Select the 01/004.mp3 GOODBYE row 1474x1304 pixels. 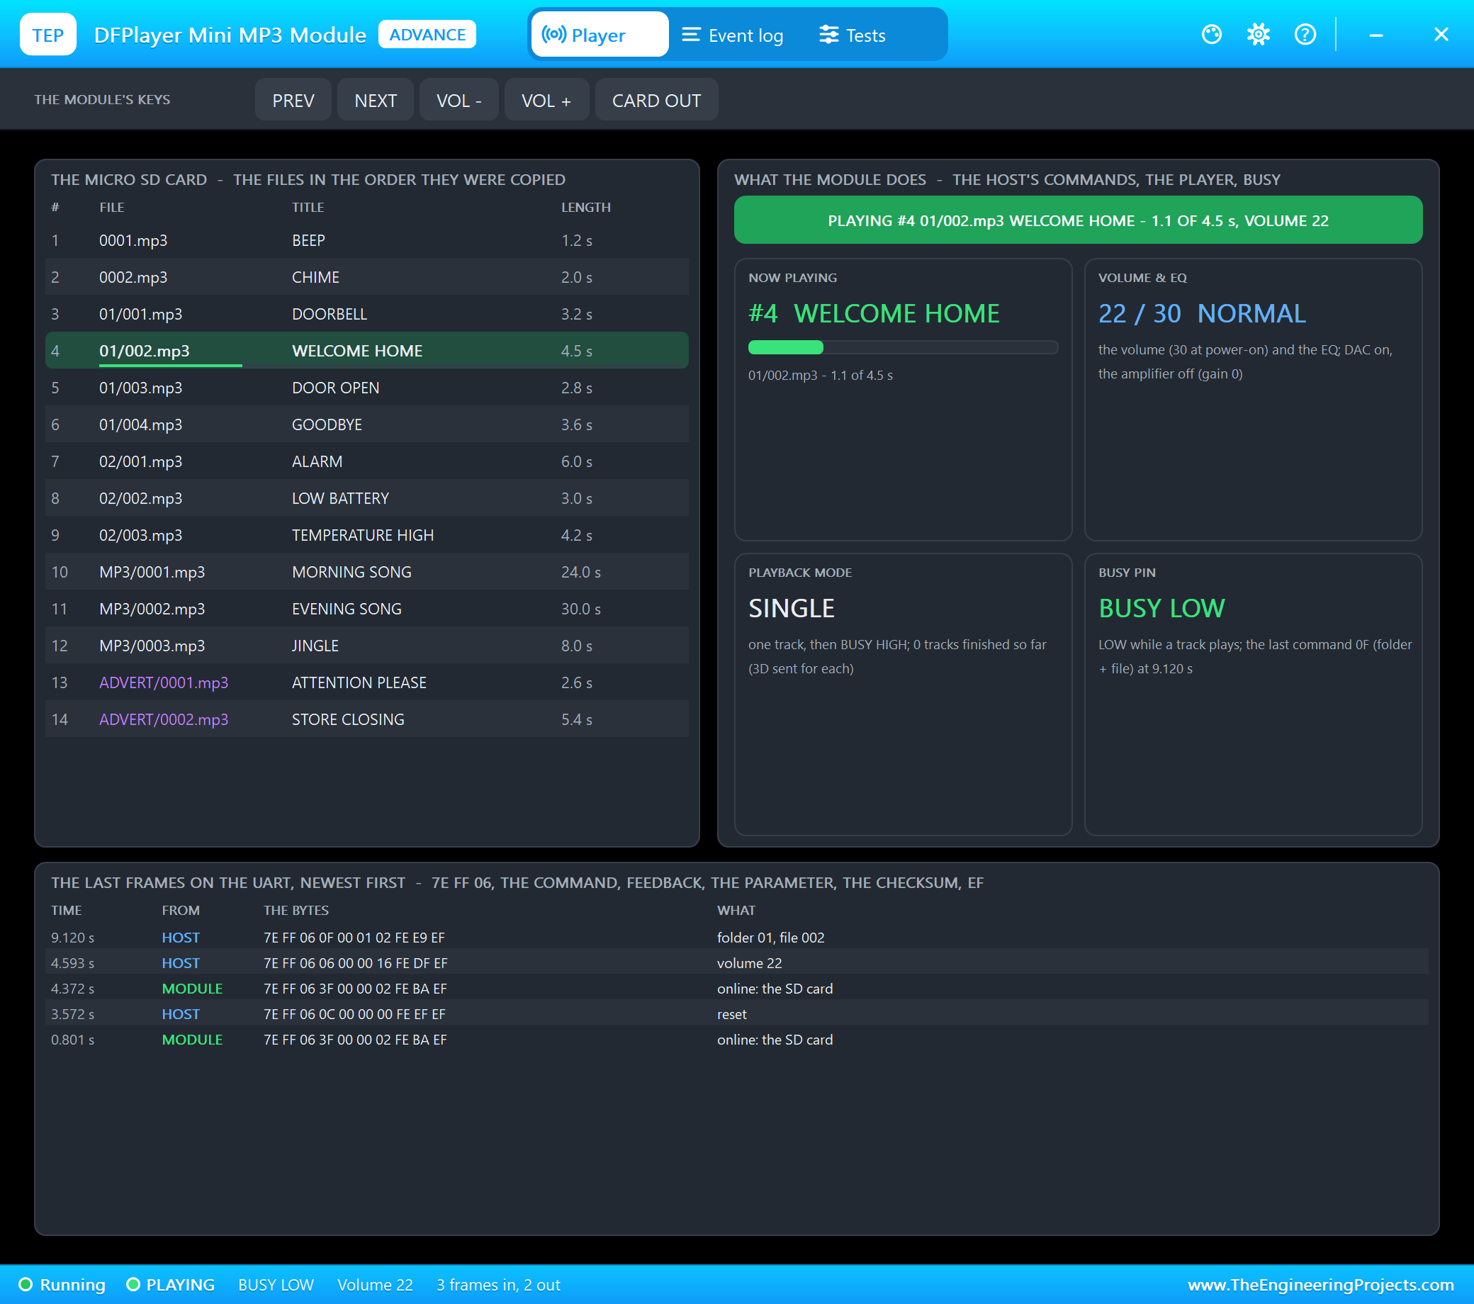click(x=366, y=424)
